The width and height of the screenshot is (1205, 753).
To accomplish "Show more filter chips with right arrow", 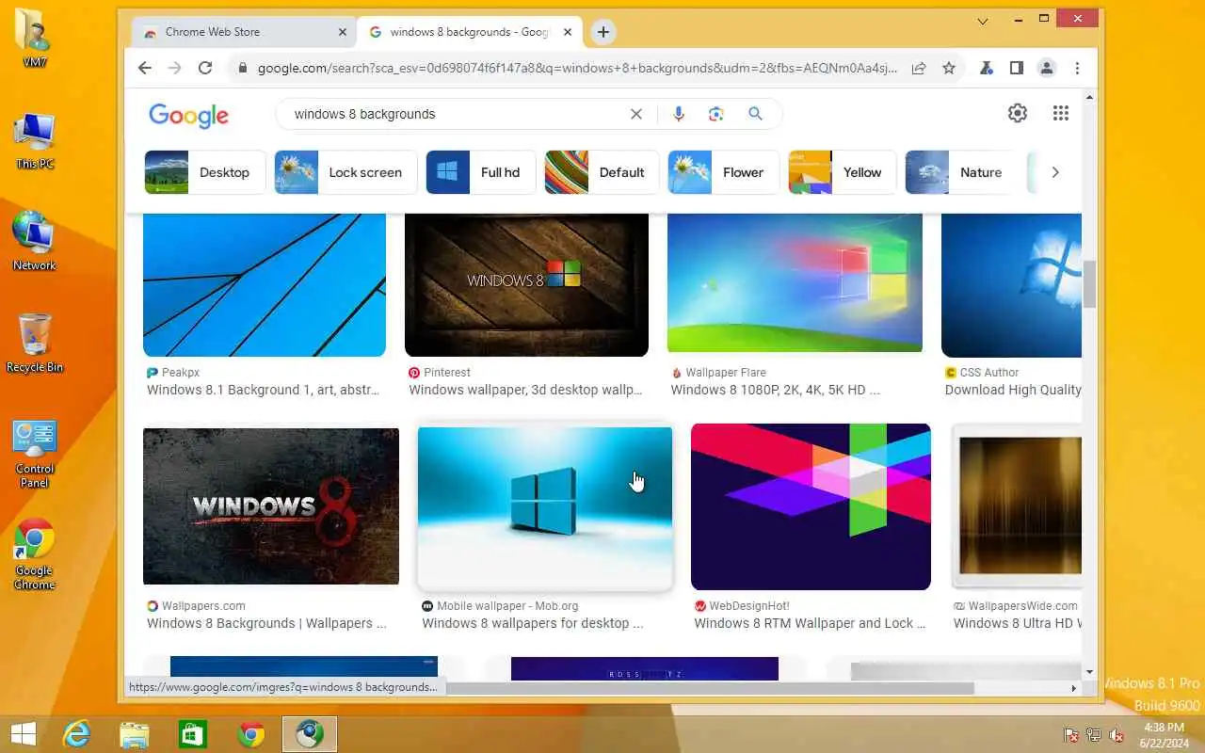I will click(x=1054, y=172).
